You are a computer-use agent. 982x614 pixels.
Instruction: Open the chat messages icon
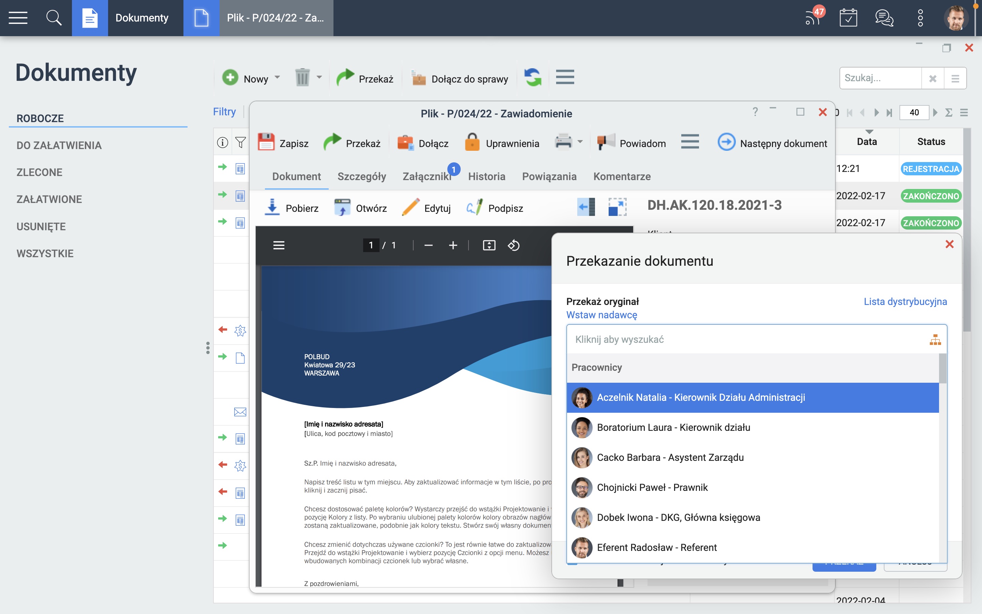[884, 18]
